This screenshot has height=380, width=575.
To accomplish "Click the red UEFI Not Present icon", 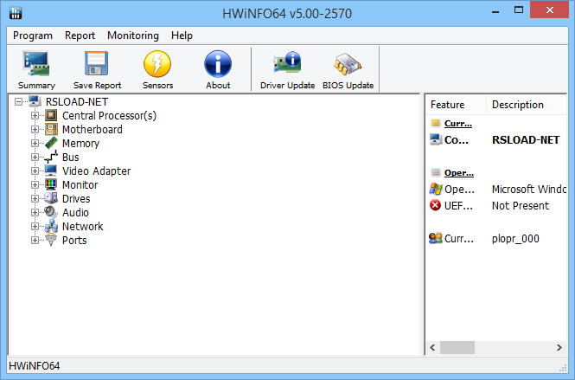I will pyautogui.click(x=435, y=205).
